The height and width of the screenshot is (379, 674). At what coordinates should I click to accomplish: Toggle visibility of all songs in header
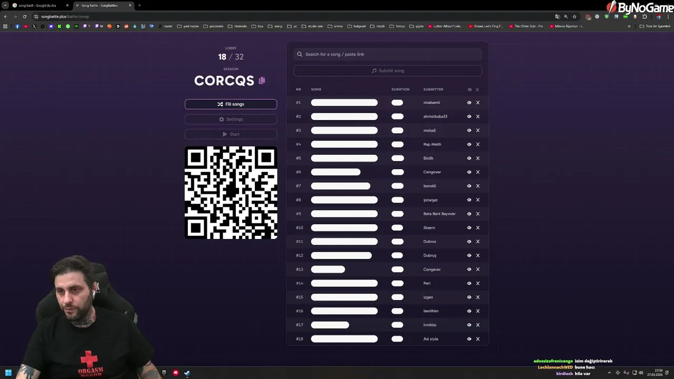click(470, 89)
